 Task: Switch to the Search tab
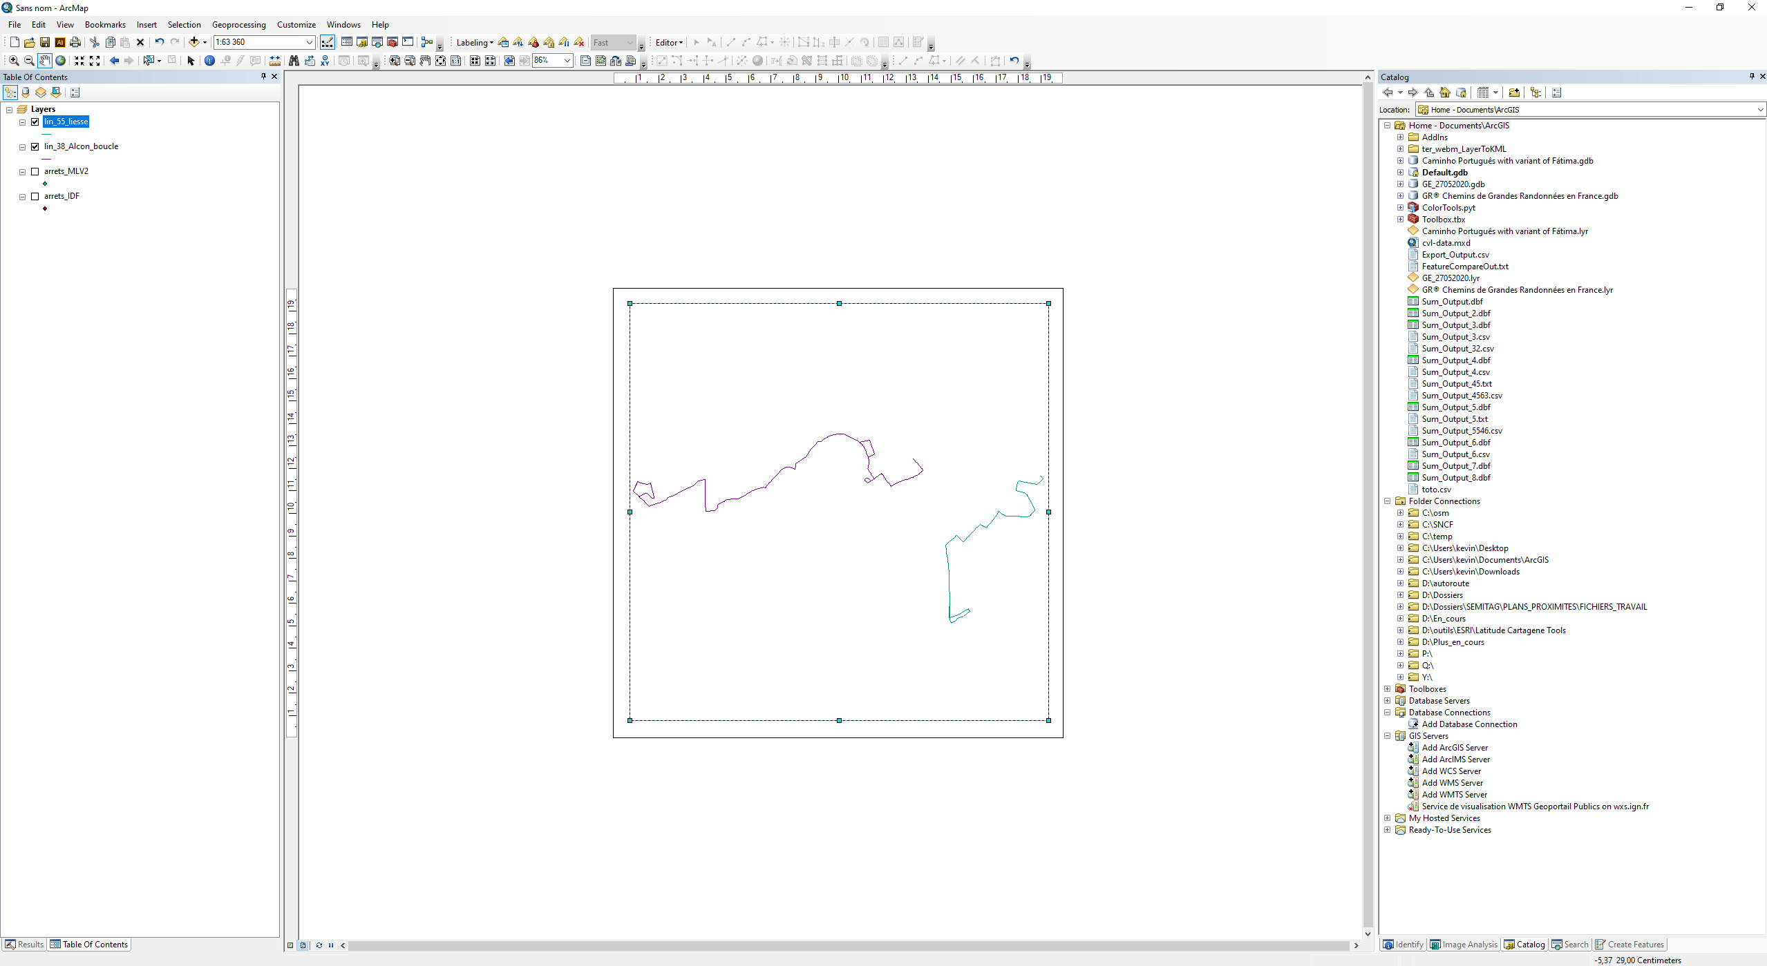click(x=1570, y=945)
